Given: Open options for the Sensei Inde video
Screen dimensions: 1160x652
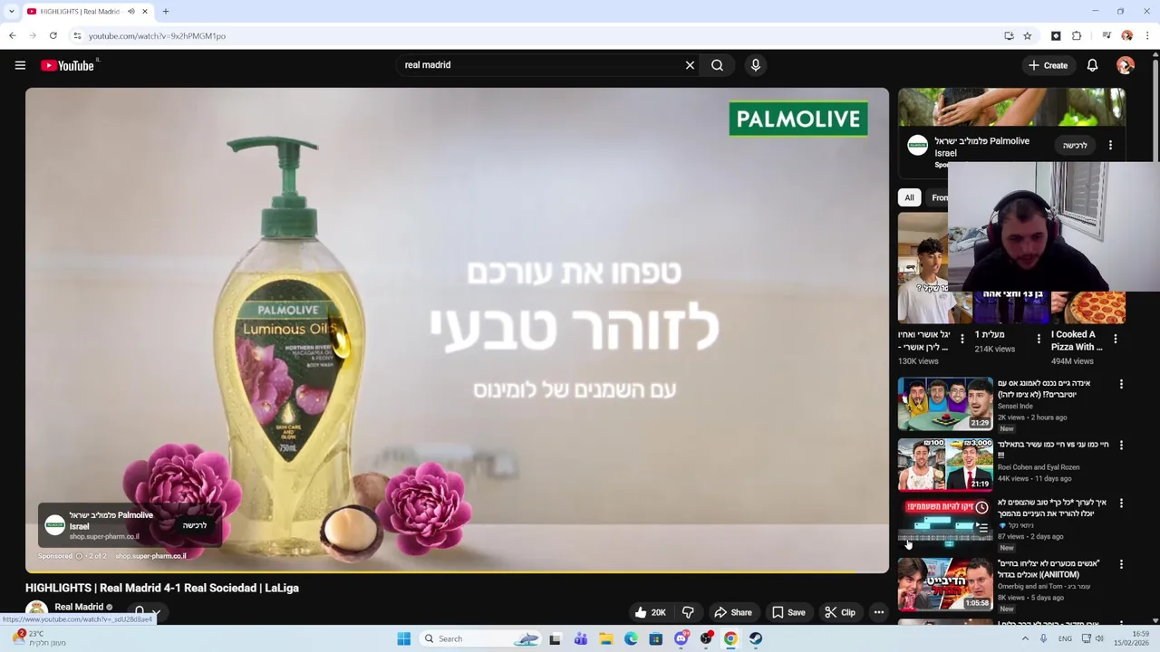Looking at the screenshot, I should tap(1121, 384).
